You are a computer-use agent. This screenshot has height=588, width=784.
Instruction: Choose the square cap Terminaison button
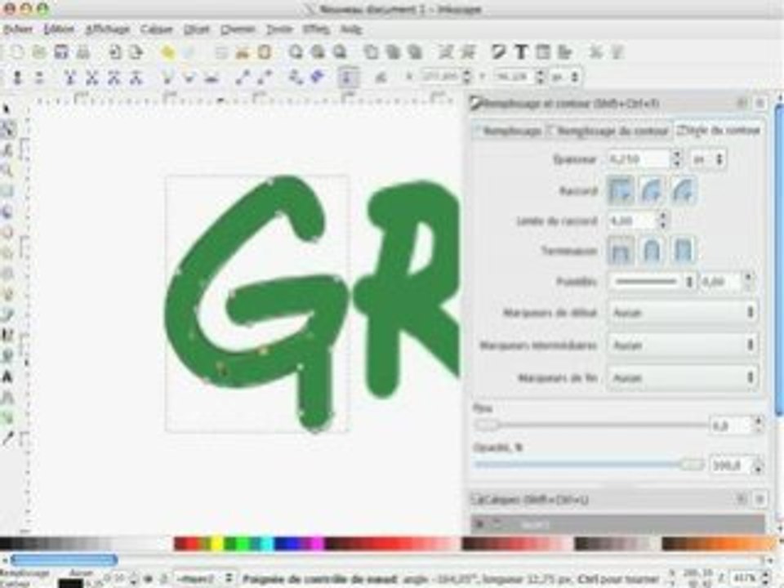[683, 251]
